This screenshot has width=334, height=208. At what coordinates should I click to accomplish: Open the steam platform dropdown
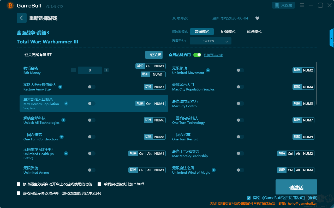point(211,41)
